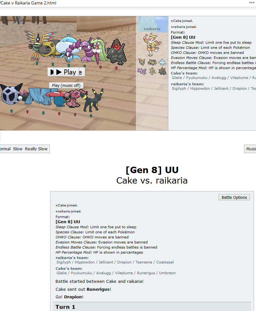Click the Hippowdon team icon in sidebar
This screenshot has width=256, height=311.
tap(152, 62)
